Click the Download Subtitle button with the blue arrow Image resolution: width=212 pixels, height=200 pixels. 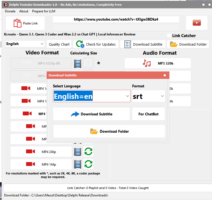(91, 114)
